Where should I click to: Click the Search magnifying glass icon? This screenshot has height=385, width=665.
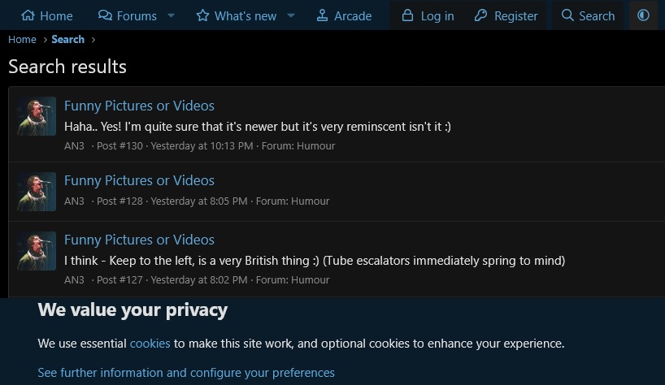coord(567,15)
